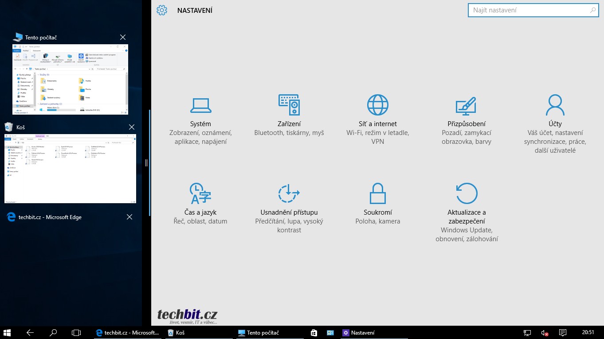Click the Najít nastavení search field
This screenshot has height=339, width=604.
tap(530, 10)
